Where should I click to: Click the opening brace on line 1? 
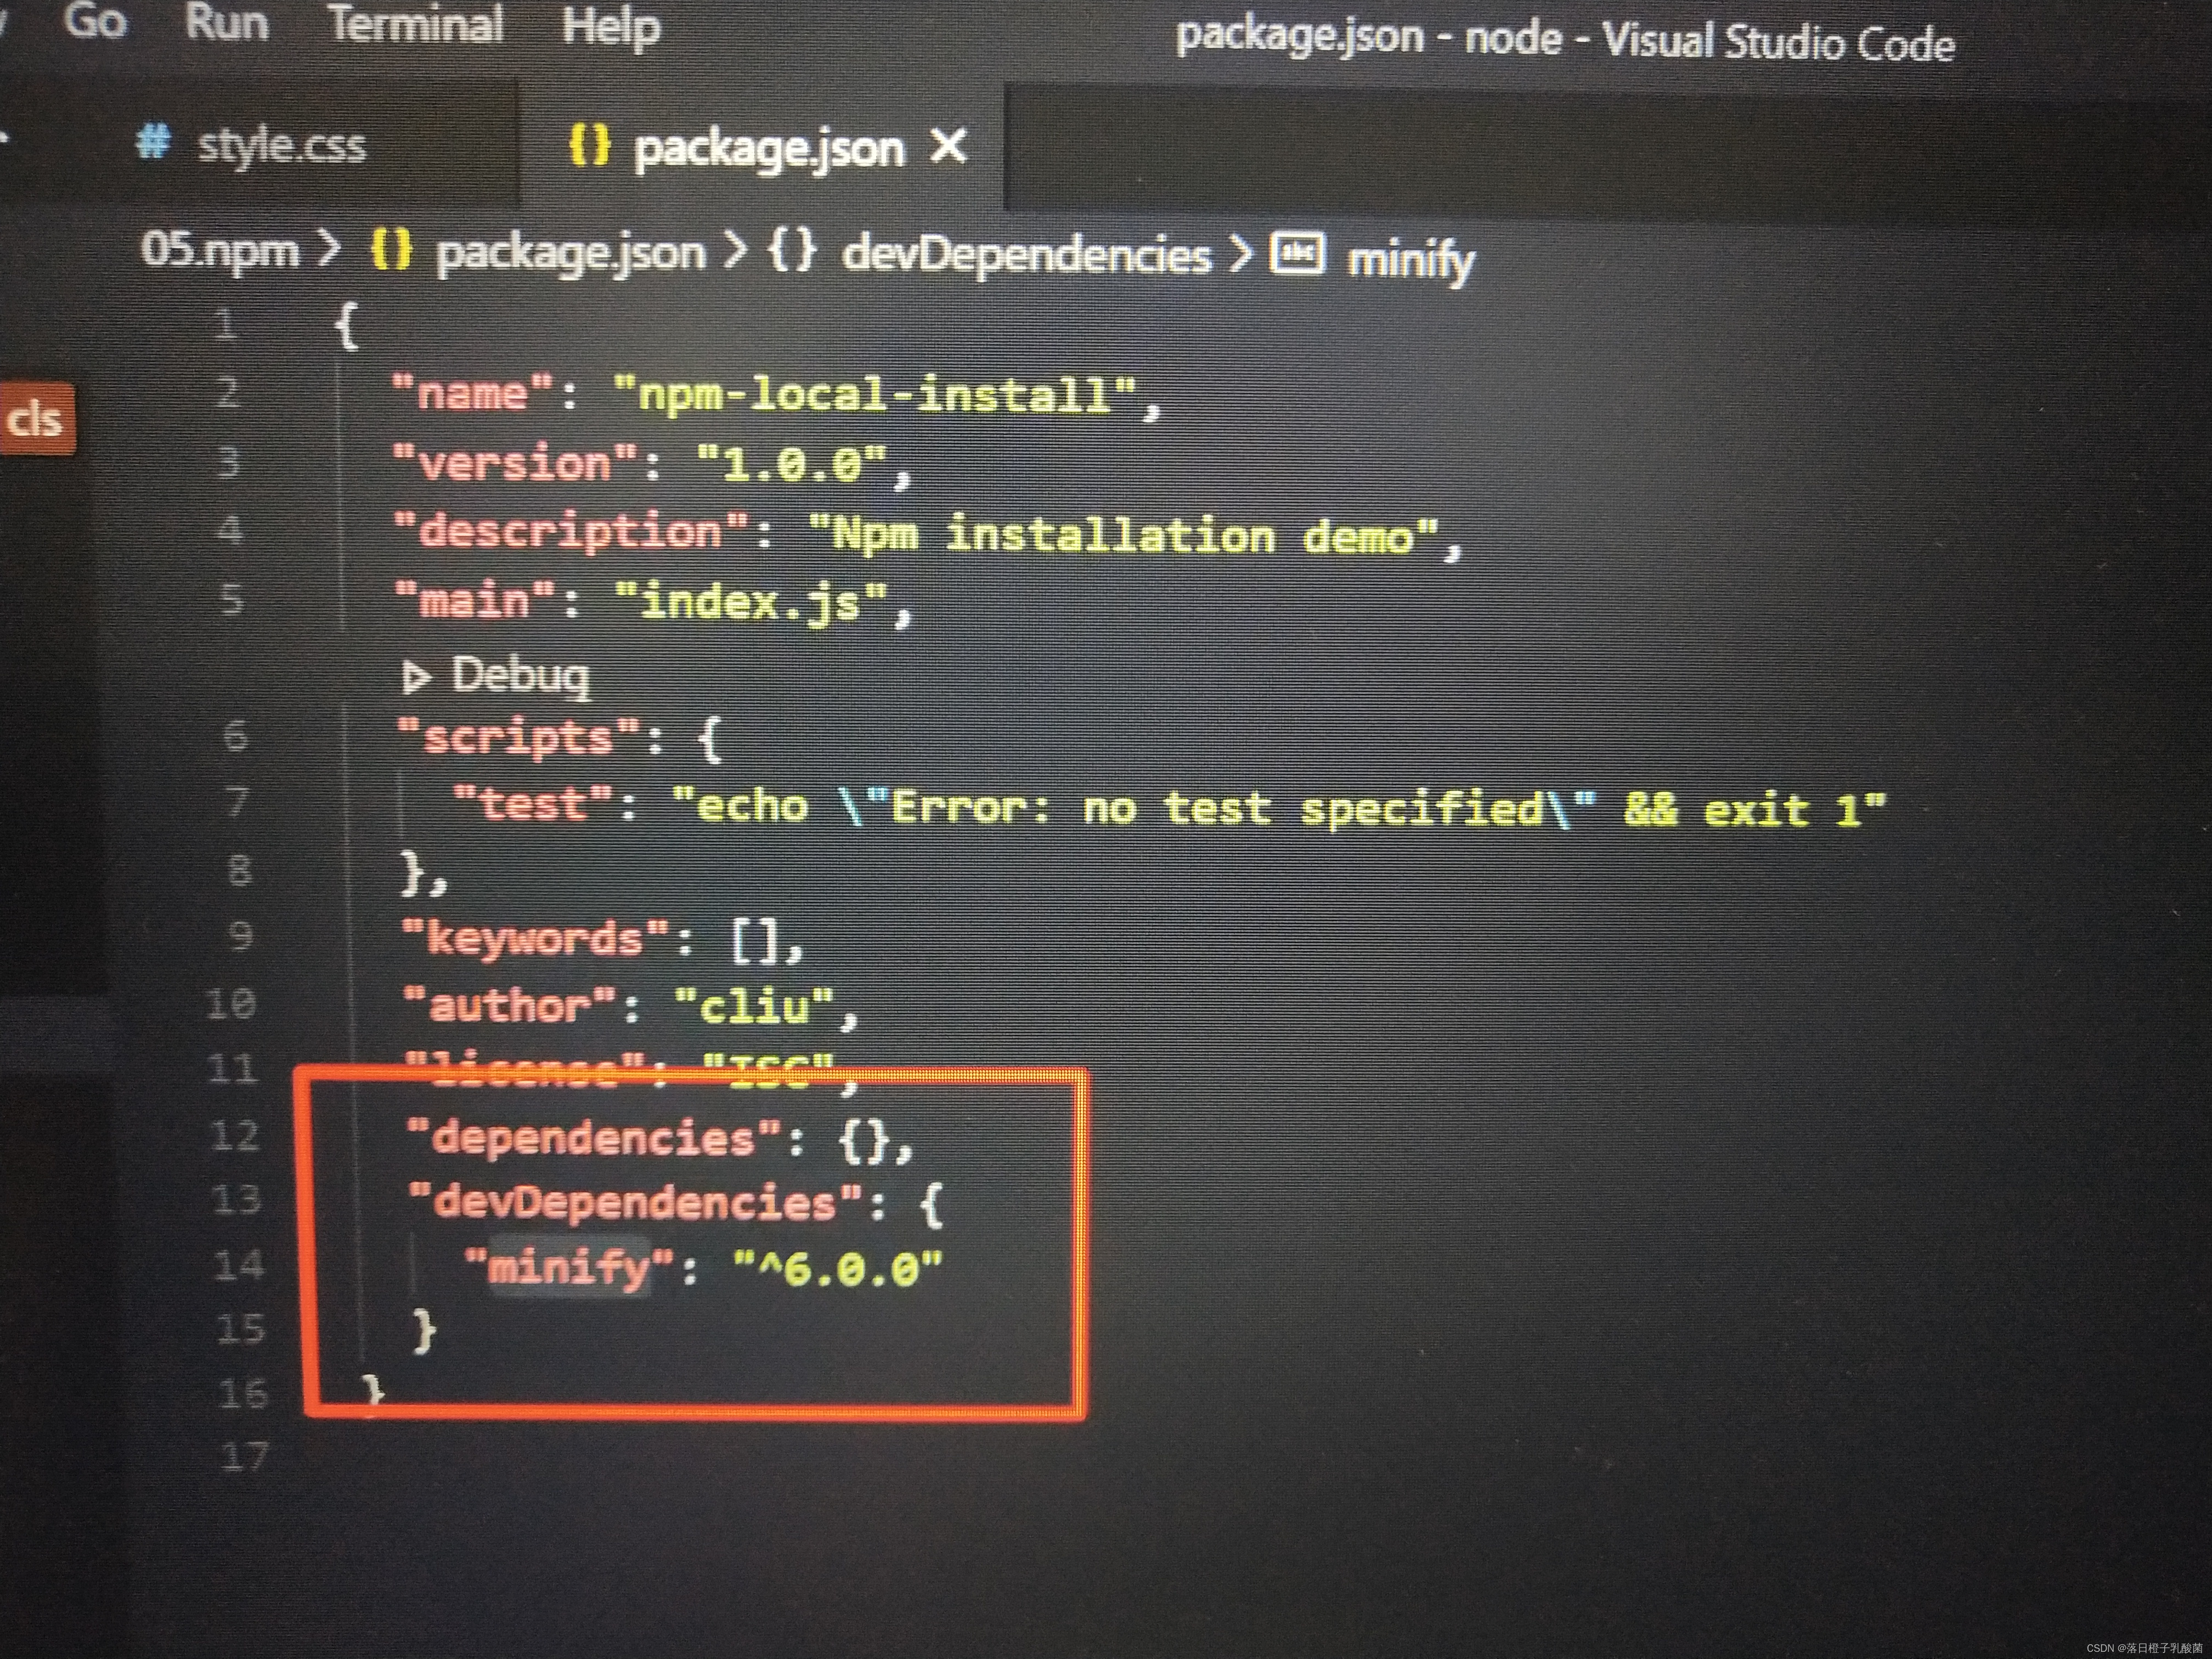click(347, 326)
